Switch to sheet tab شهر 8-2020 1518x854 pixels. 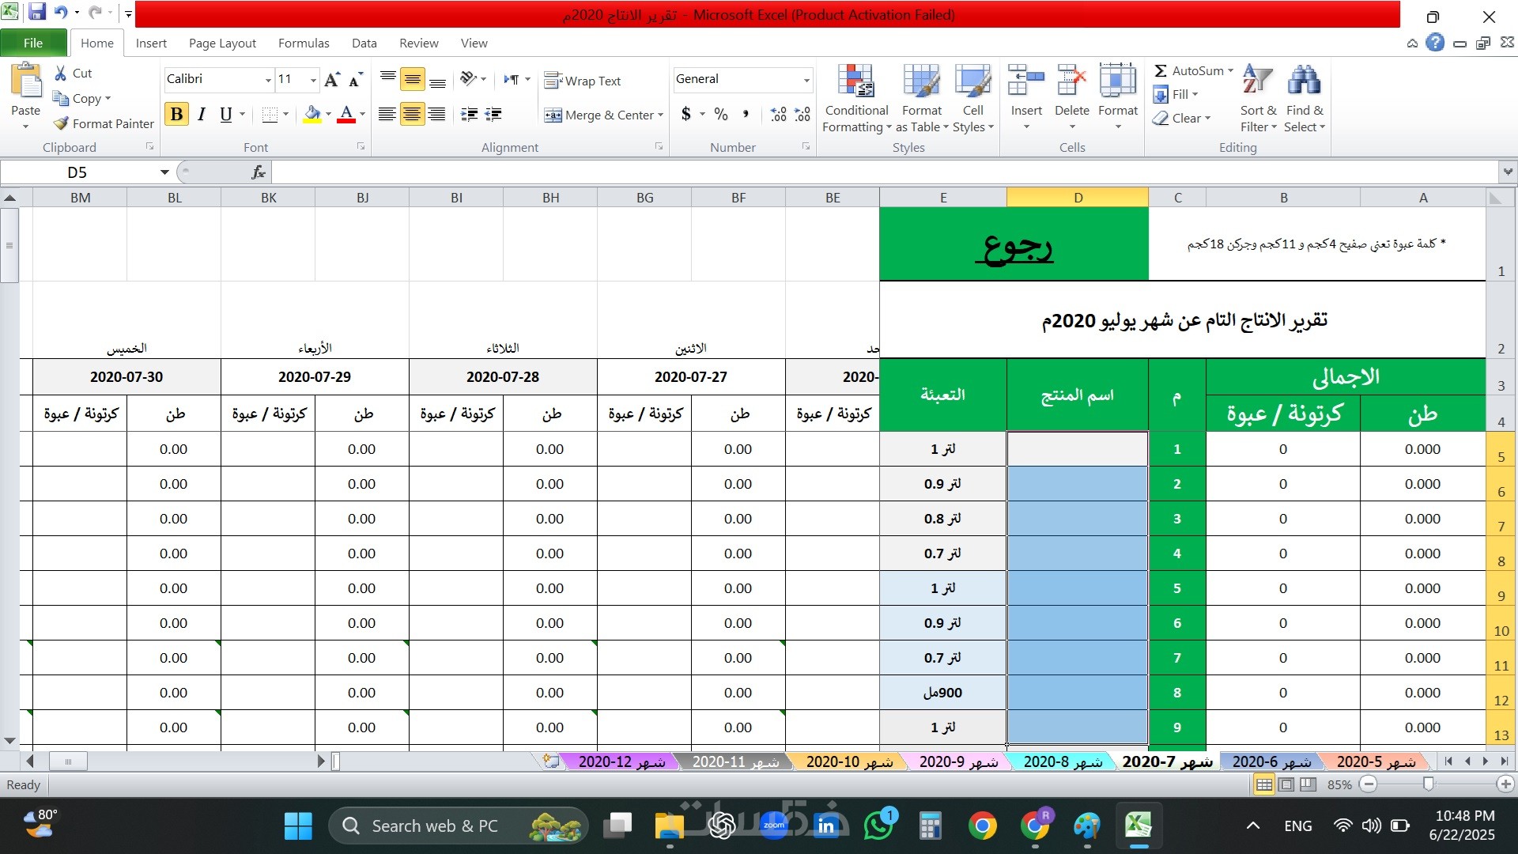1062,761
